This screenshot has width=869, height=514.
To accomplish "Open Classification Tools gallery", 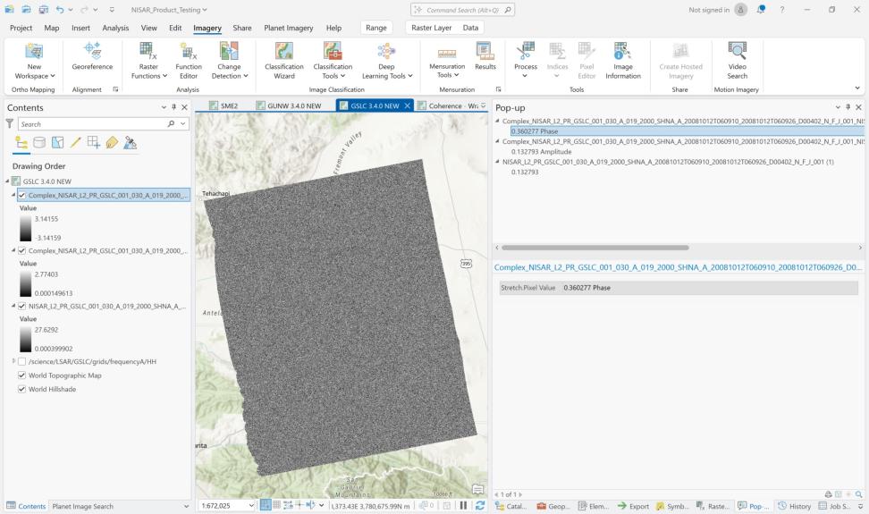I will click(333, 61).
